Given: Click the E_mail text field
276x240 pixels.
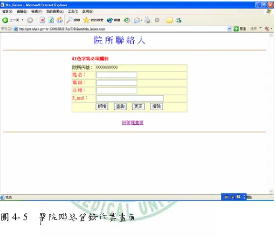Looking at the screenshot, I should point(130,98).
